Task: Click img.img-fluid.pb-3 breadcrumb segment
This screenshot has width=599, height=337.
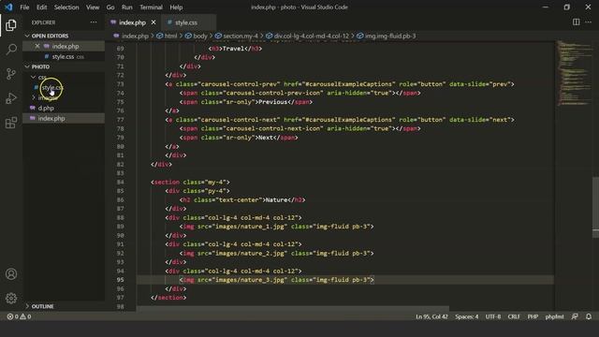Action: tap(390, 36)
